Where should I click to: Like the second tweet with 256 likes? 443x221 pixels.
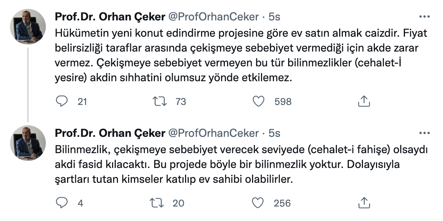click(258, 203)
